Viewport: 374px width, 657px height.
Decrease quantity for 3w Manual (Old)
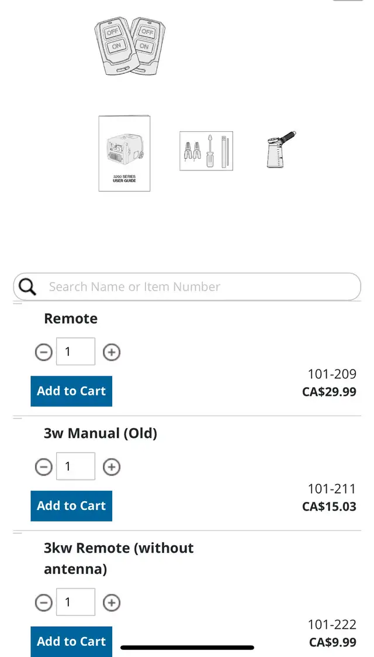tap(43, 467)
